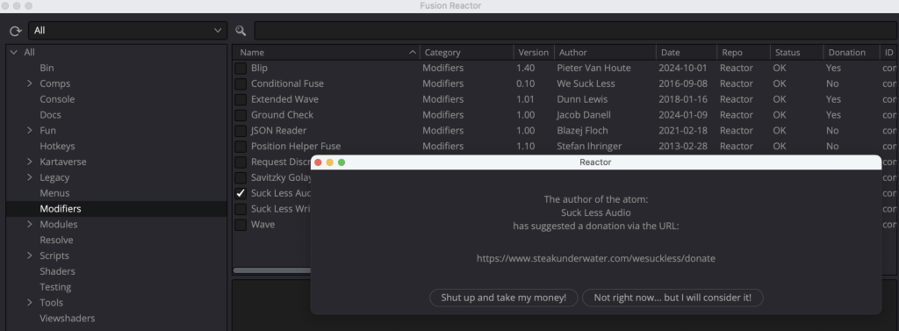Click the Blazej Floch author cell
Screen dimensions: 899x331
(583, 131)
